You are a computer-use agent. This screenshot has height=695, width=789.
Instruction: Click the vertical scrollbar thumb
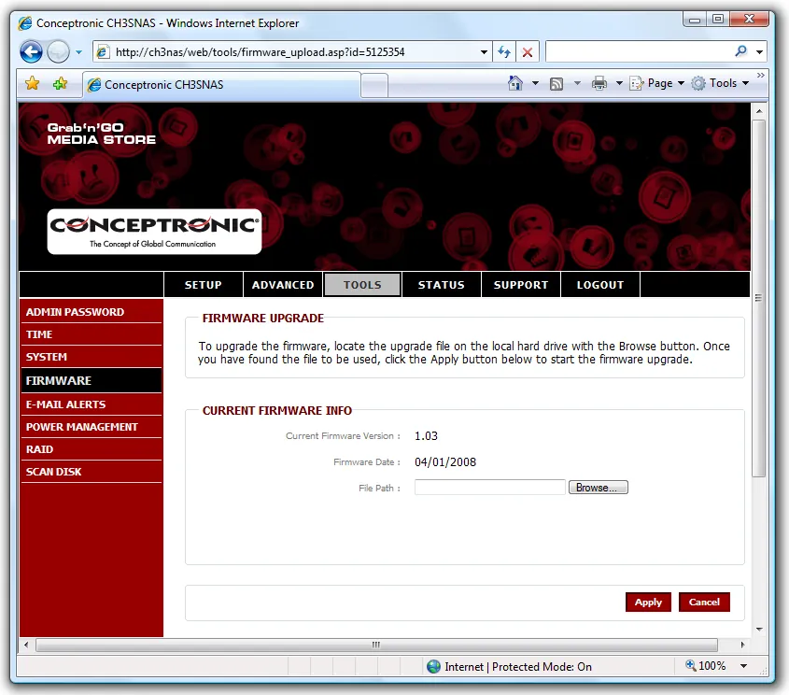pyautogui.click(x=759, y=298)
